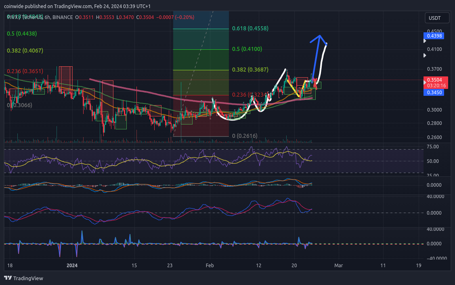Click 0.3700 on the price axis
The width and height of the screenshot is (455, 285).
coord(434,69)
